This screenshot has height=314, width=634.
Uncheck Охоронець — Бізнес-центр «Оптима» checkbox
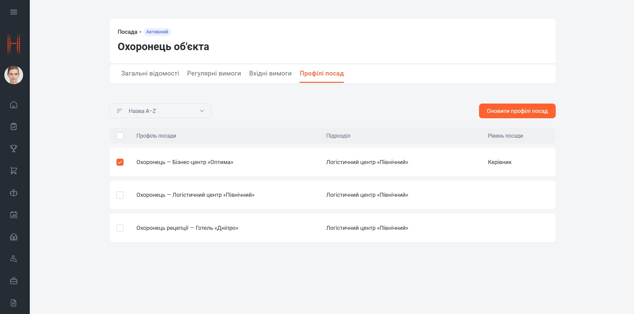coord(120,162)
